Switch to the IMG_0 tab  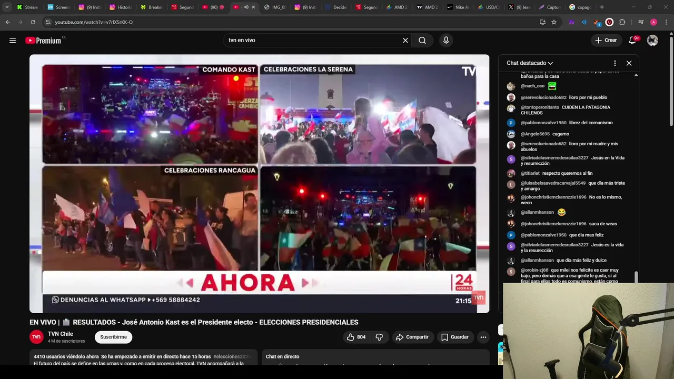(x=275, y=7)
